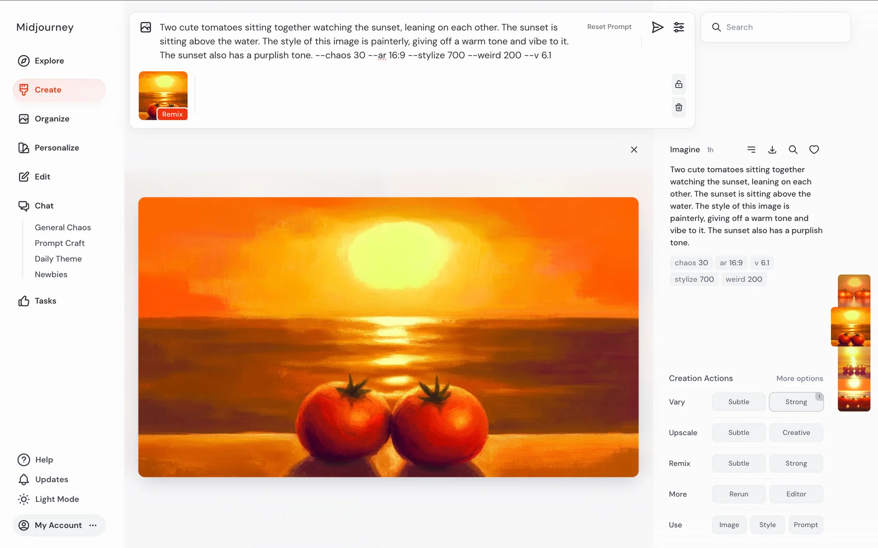The width and height of the screenshot is (878, 548).
Task: Select the top tomato thumbnail on right strip
Action: [854, 290]
